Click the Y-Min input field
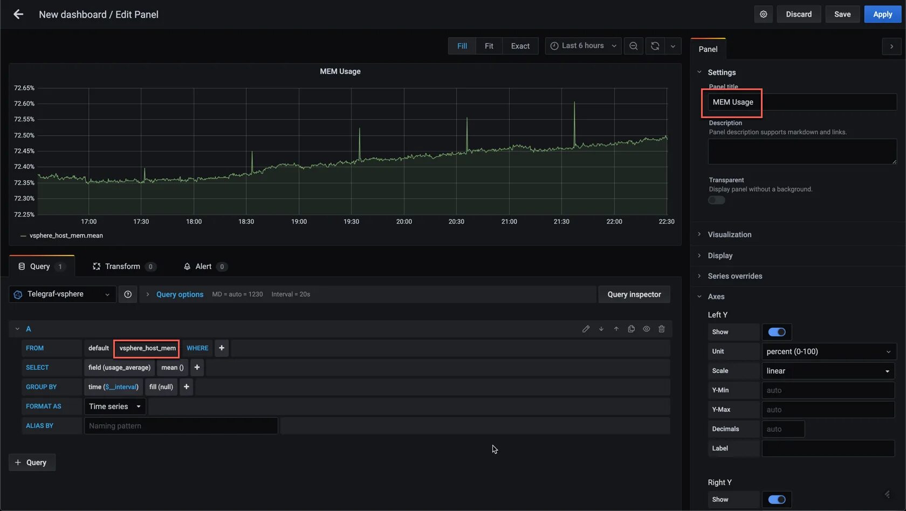Screen dimensions: 906x511 click(x=828, y=390)
